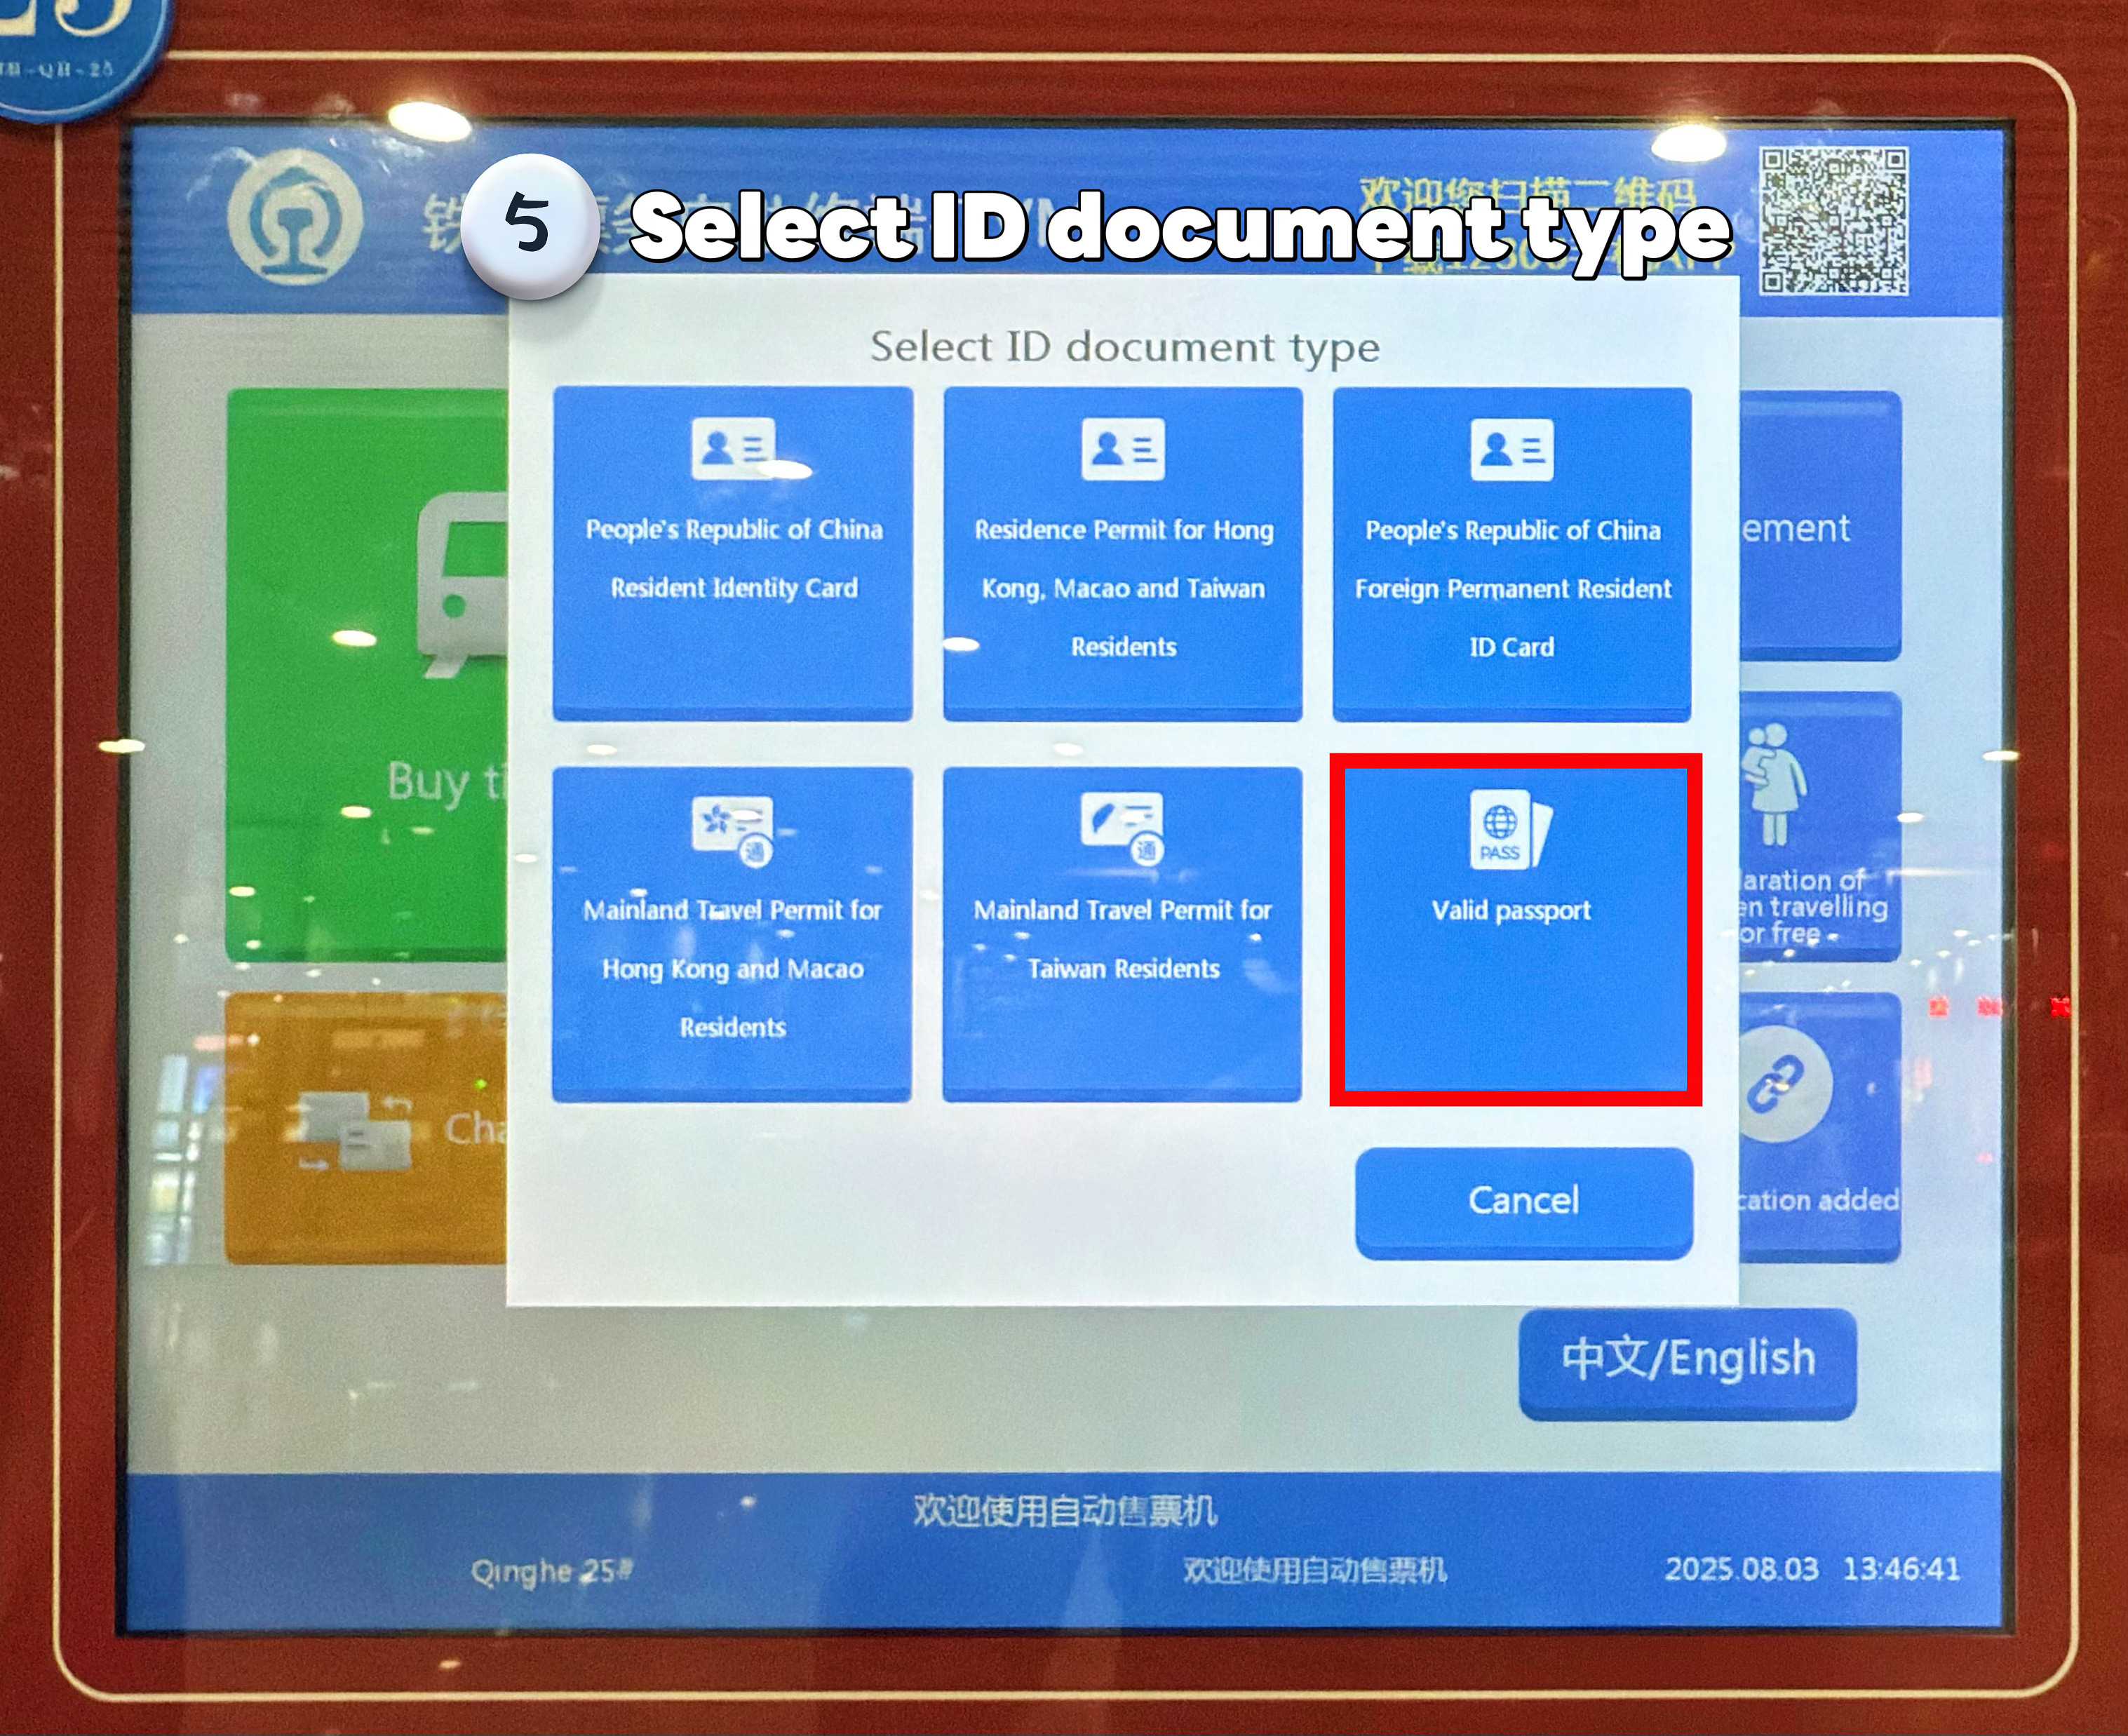
Task: Tap the QR code in header
Action: 1834,221
